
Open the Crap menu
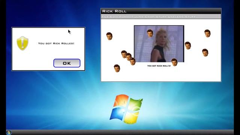[150, 16]
